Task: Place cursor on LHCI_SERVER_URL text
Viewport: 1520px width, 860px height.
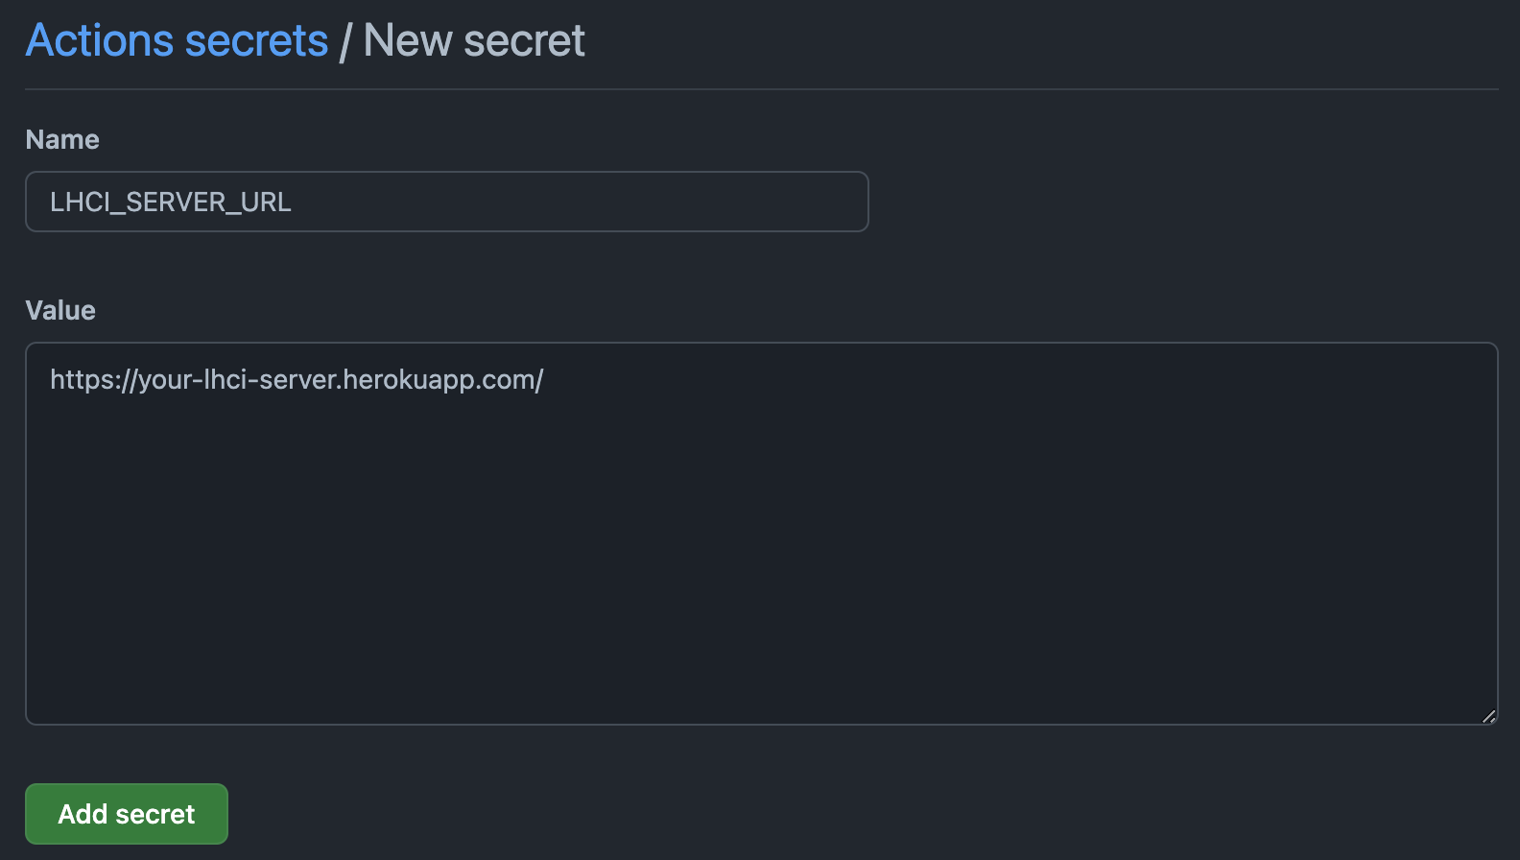Action: 171,203
